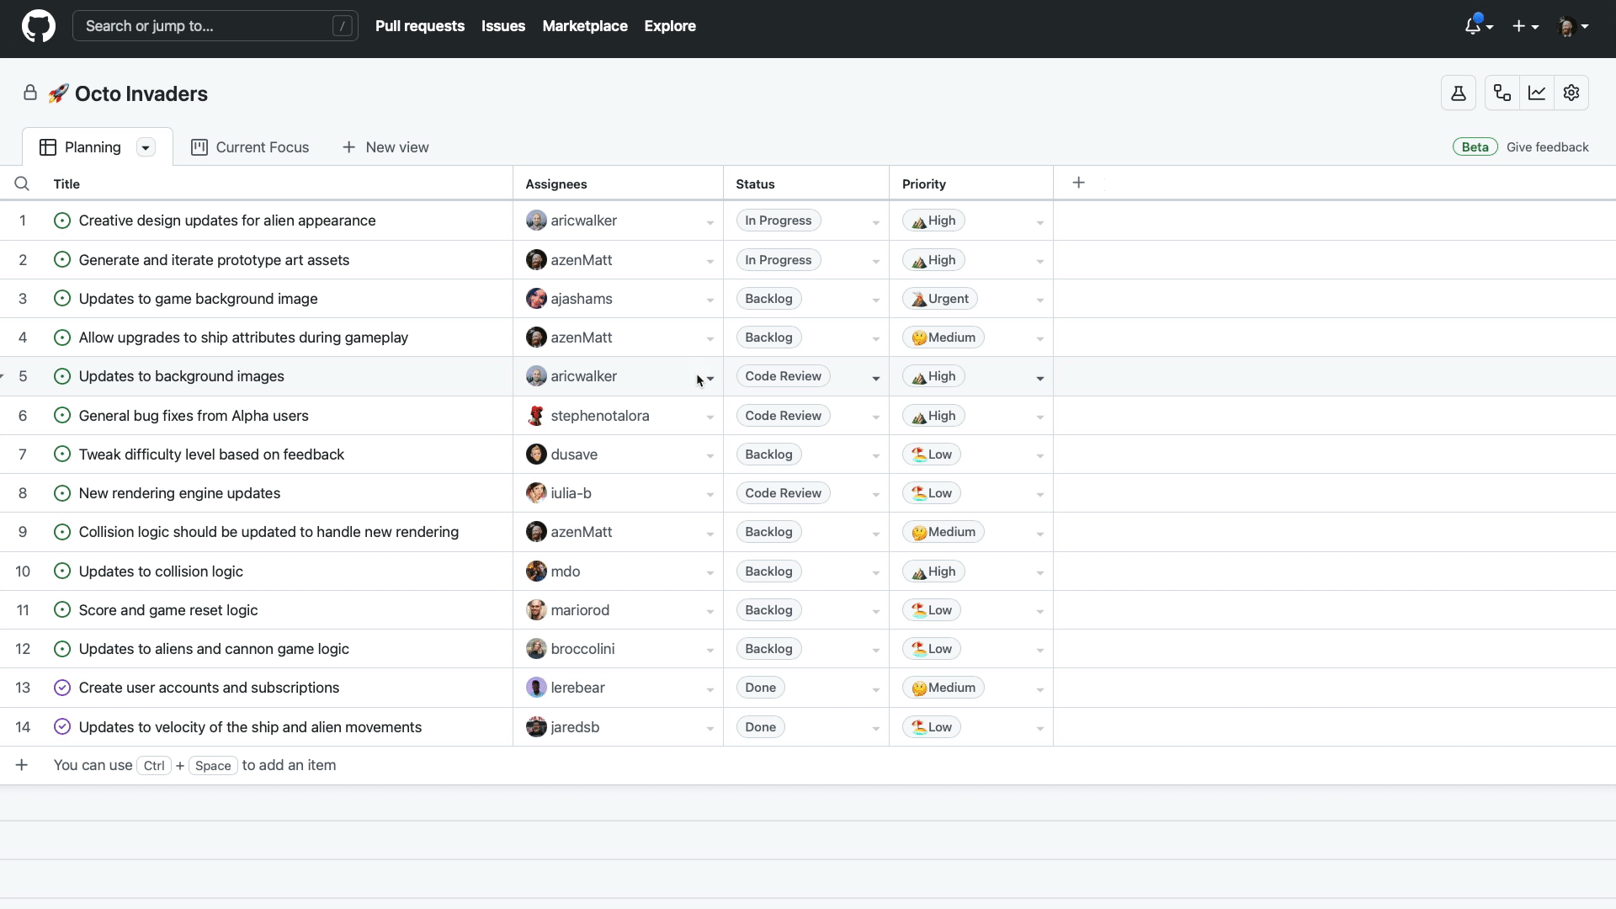
Task: Add a new column with plus icon
Action: (1079, 183)
